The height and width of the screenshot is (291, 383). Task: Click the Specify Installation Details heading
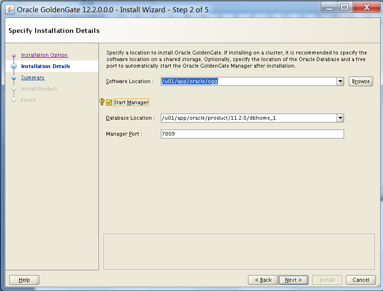point(54,31)
